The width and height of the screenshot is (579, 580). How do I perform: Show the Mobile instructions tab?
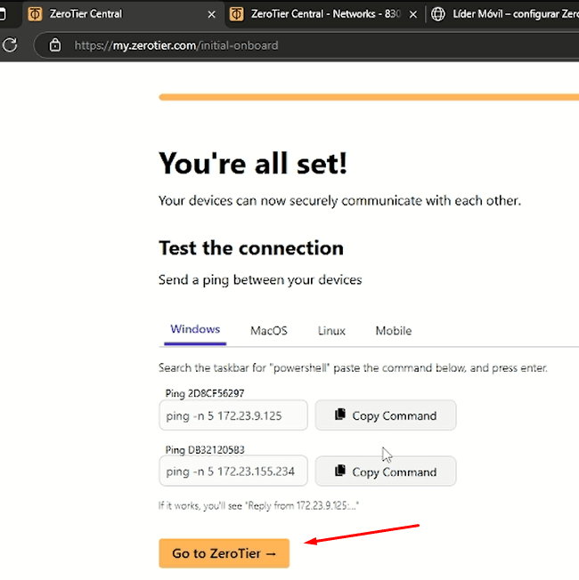click(393, 331)
